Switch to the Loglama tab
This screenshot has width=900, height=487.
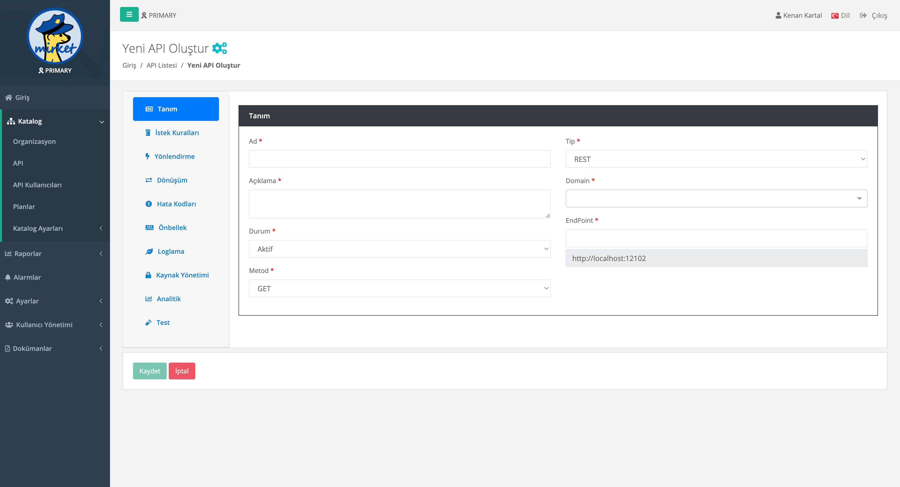coord(176,251)
